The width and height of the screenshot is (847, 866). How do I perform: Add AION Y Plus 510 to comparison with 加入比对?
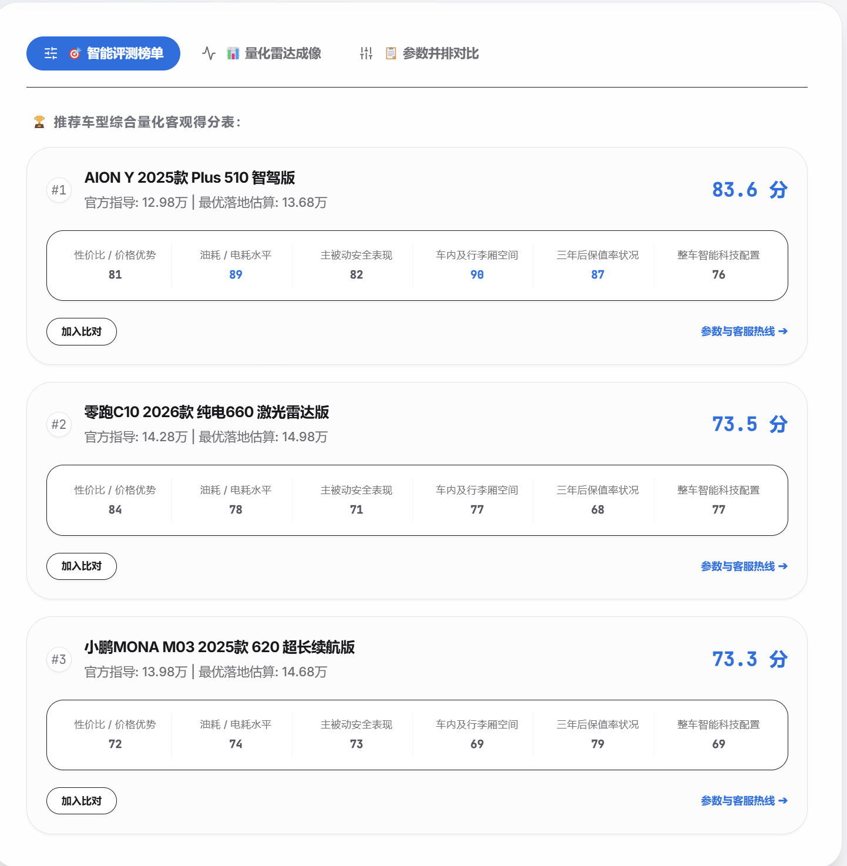tap(82, 332)
